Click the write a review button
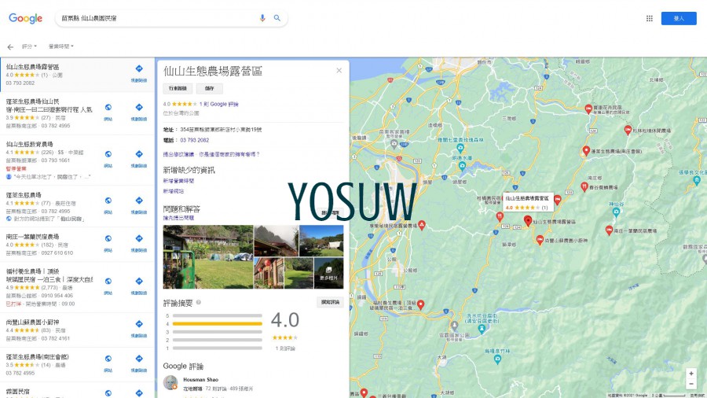 pos(330,302)
